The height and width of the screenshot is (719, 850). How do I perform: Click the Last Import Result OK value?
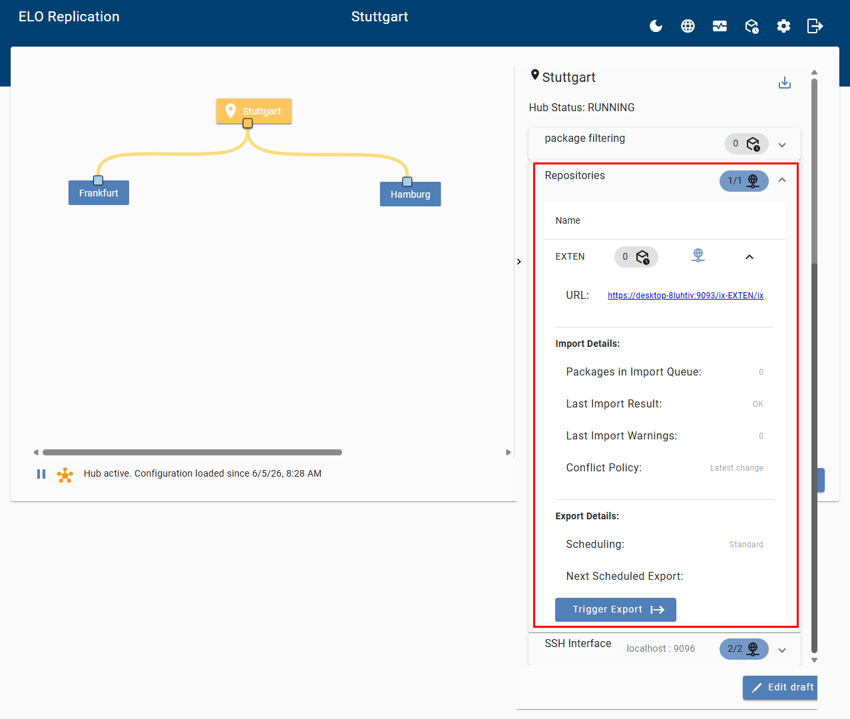[758, 404]
